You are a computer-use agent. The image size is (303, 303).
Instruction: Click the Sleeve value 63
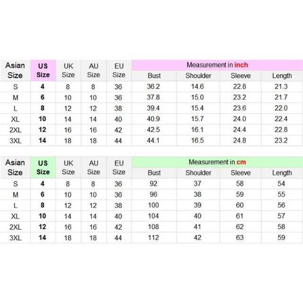[240, 238]
